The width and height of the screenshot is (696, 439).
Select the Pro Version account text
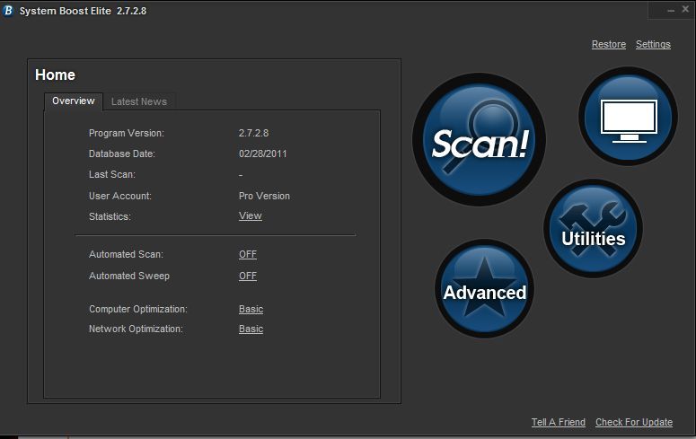pos(264,196)
